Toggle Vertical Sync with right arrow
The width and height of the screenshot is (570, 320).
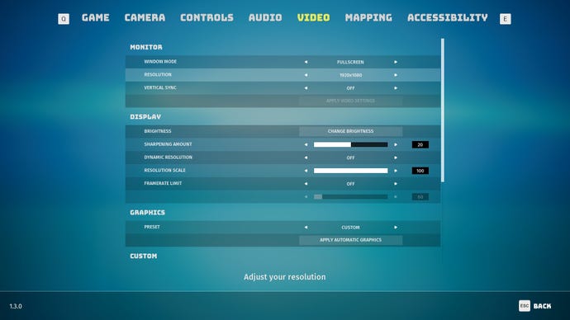(x=396, y=88)
